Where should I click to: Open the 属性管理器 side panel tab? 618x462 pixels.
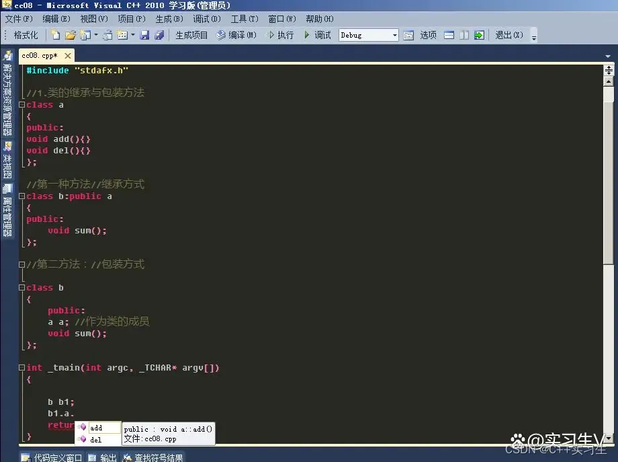tap(7, 210)
